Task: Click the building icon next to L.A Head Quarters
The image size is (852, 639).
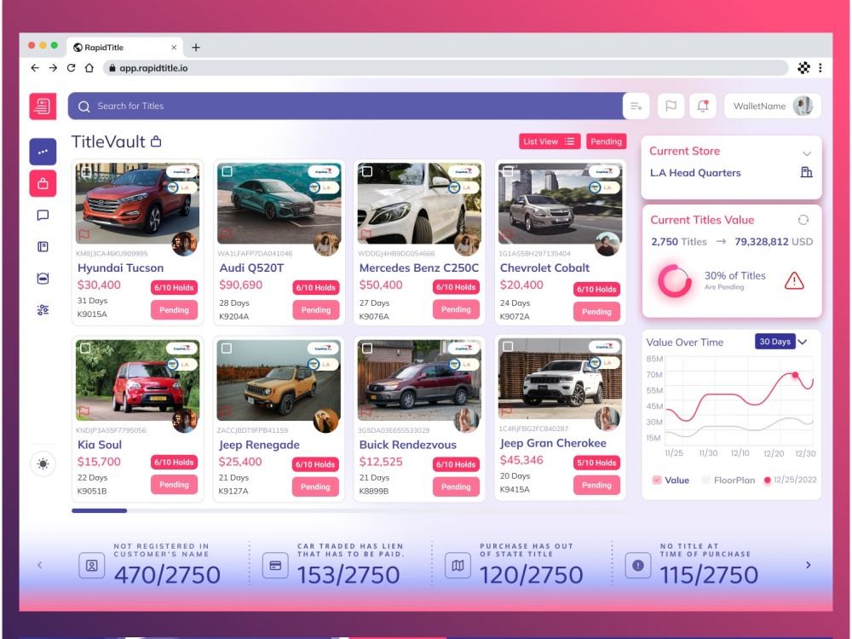Action: point(806,172)
